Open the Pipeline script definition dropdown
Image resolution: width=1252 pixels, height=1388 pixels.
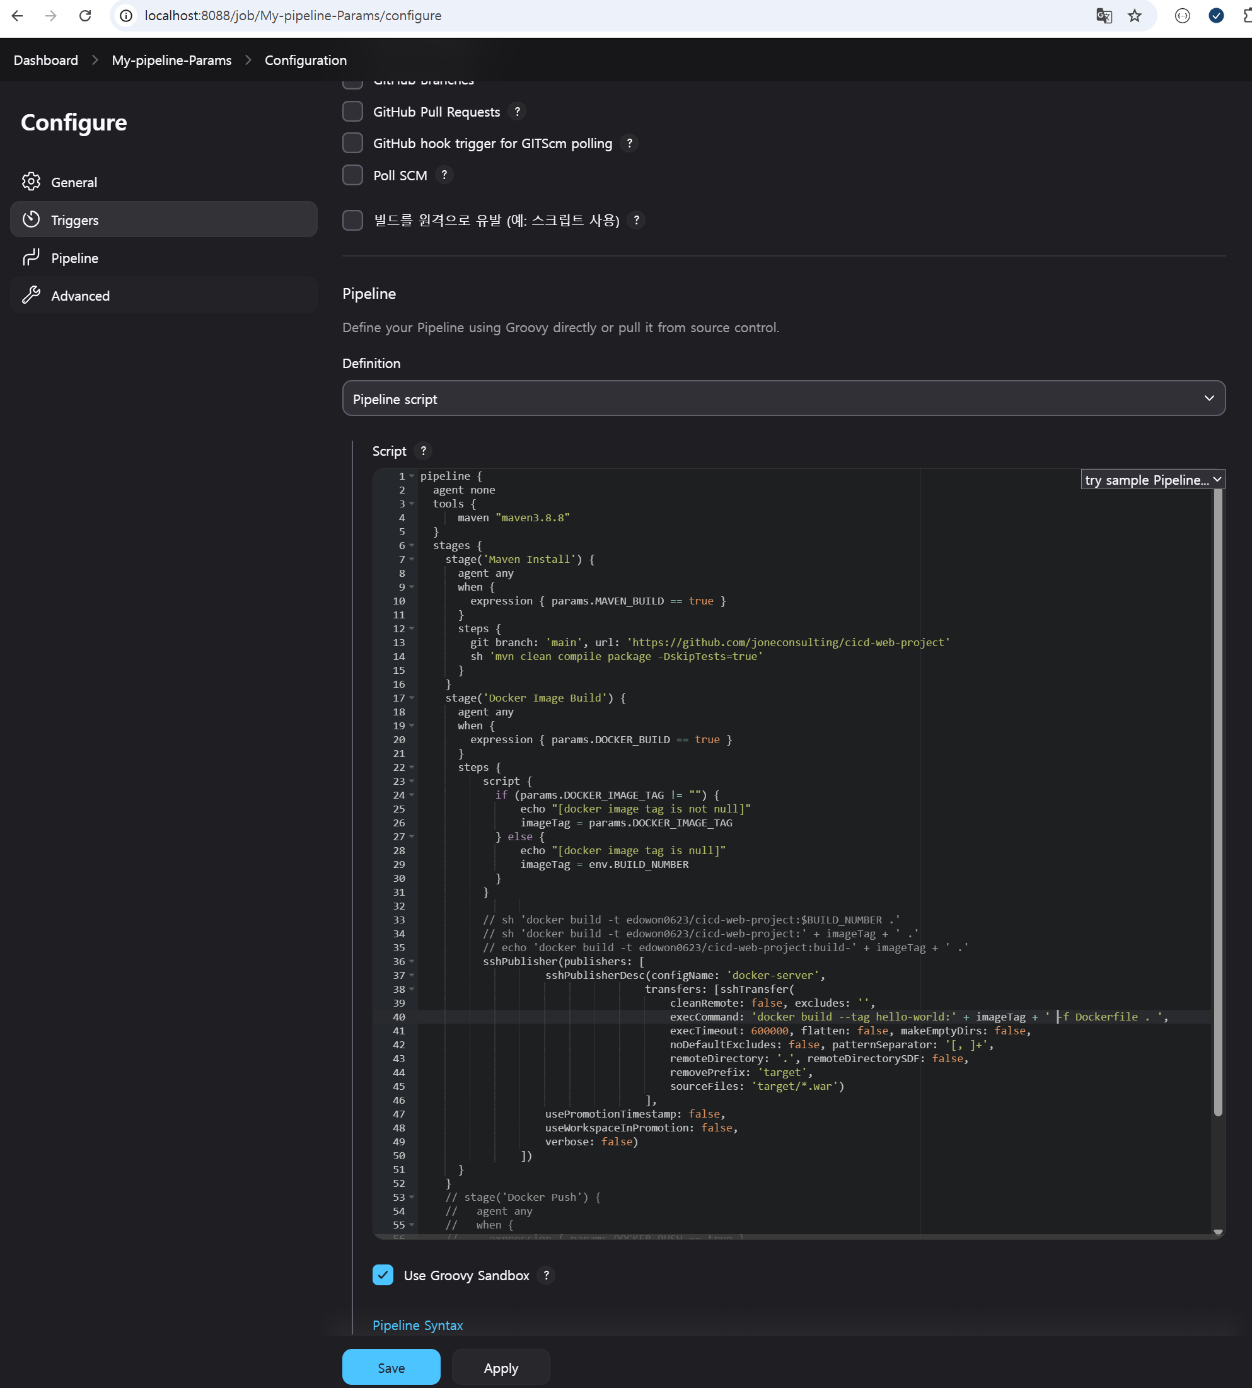pos(784,398)
